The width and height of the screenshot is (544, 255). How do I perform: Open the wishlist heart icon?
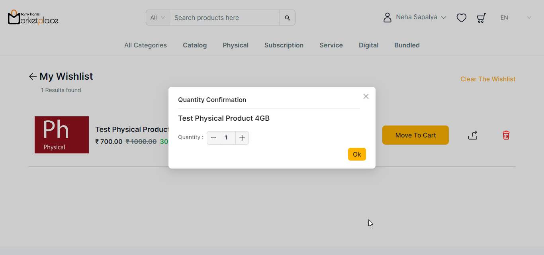click(x=461, y=18)
